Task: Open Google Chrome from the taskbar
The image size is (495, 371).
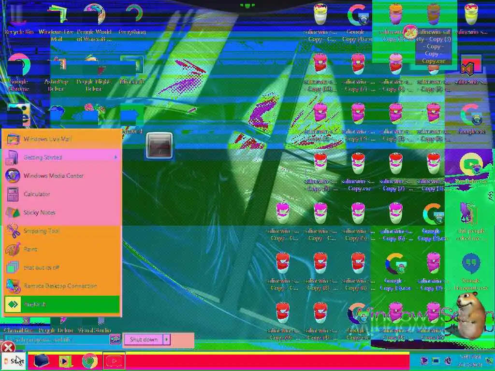Action: [89, 361]
